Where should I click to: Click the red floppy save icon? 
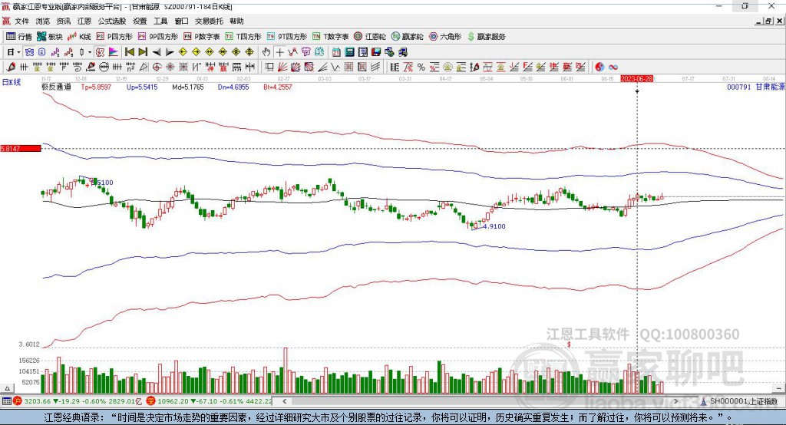(x=376, y=52)
